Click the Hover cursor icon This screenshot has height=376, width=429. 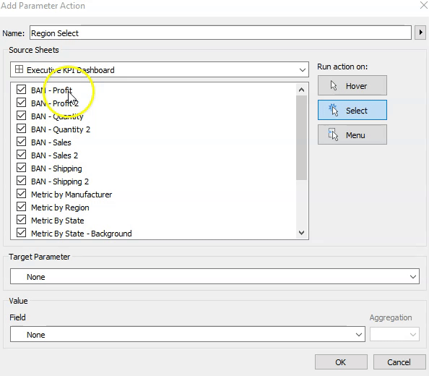[x=334, y=86]
